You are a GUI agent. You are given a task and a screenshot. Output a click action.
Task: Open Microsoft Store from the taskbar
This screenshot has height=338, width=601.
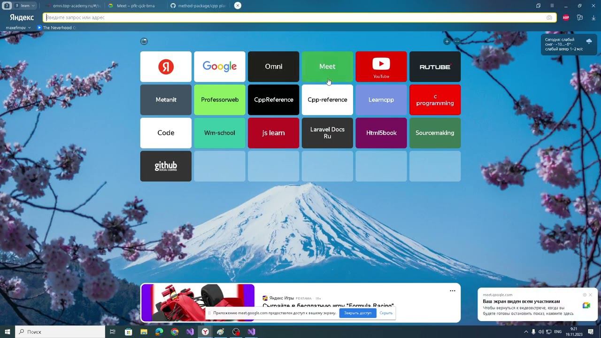coord(128,332)
